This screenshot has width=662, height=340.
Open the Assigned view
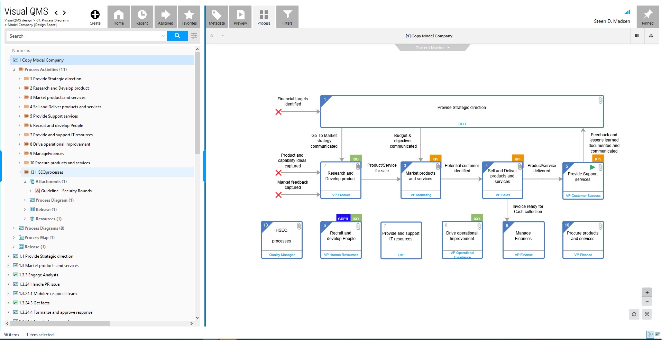pyautogui.click(x=165, y=16)
